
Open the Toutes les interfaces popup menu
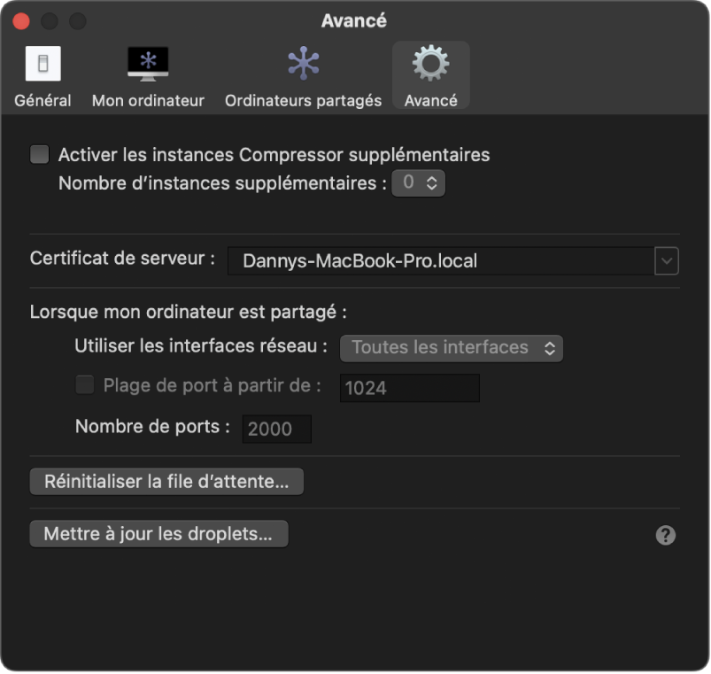click(452, 348)
